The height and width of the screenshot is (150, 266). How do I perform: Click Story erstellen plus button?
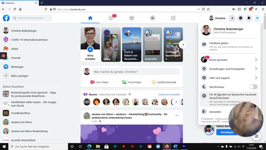[90, 50]
